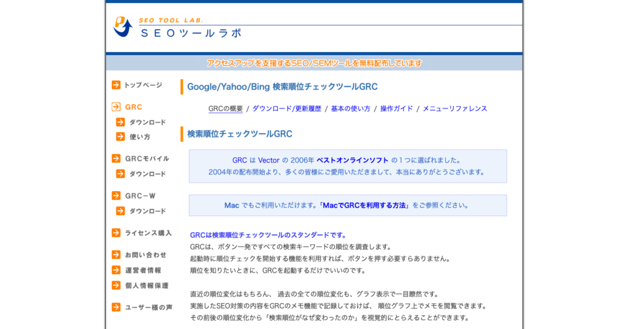Open GRC－W in the sidebar
The width and height of the screenshot is (628, 329).
140,195
